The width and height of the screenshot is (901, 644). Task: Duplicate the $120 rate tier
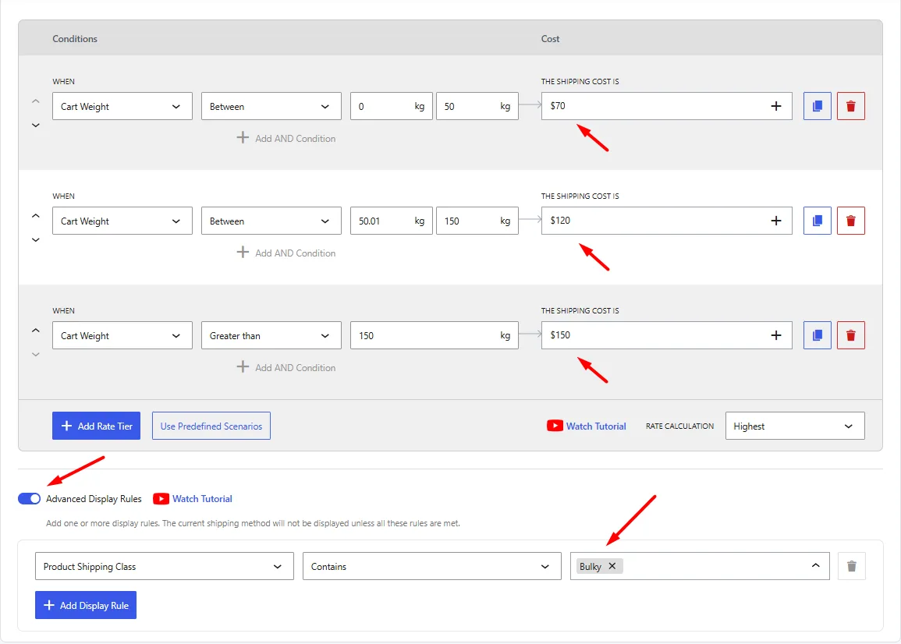(817, 221)
